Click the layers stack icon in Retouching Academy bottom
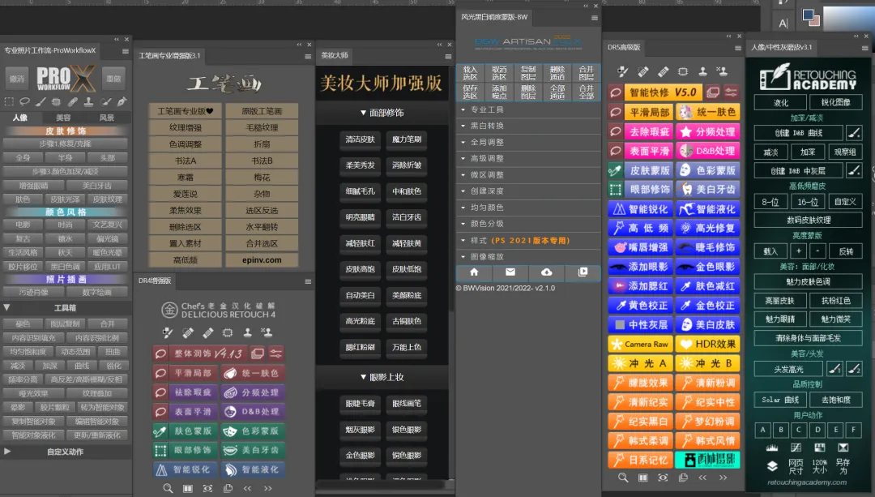 coord(772,466)
